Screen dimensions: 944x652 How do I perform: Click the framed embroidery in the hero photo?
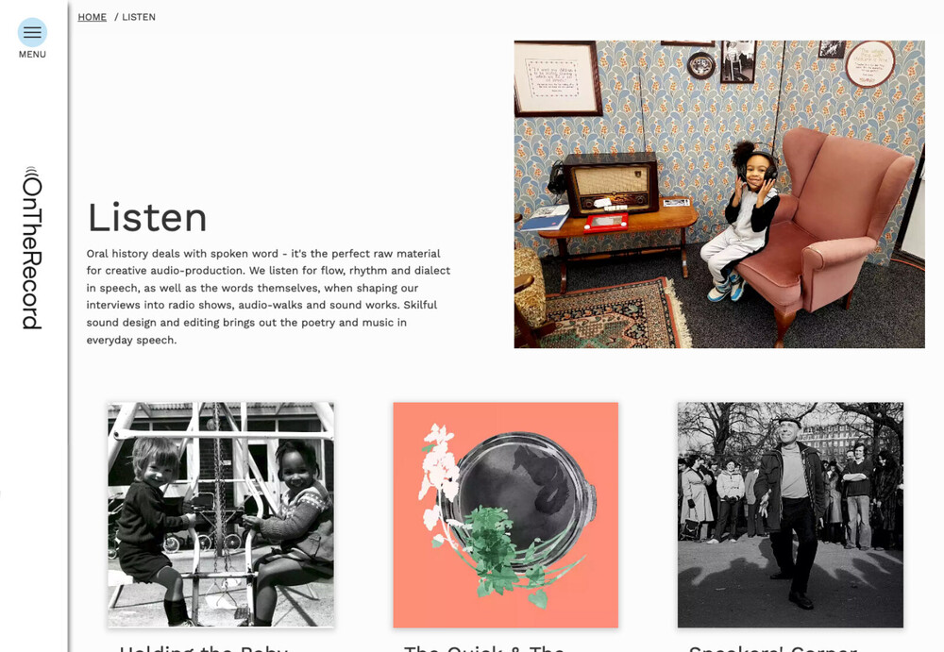point(558,78)
